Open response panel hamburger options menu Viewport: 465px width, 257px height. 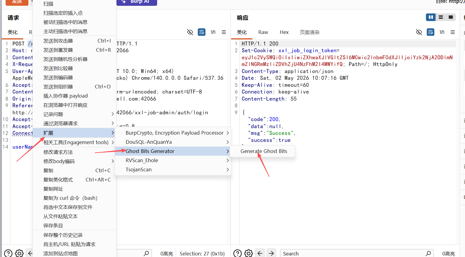pyautogui.click(x=453, y=32)
